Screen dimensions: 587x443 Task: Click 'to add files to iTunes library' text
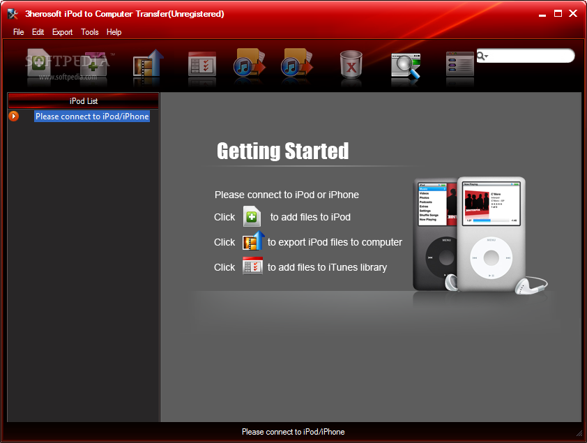[x=327, y=267]
